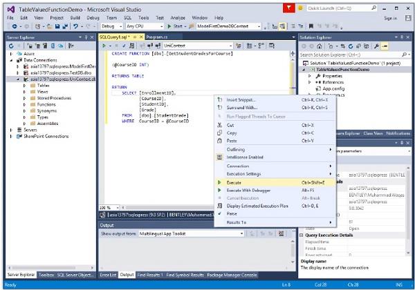415x290 pixels.
Task: Click the yellow feedback smiley icon
Action: click(x=300, y=8)
